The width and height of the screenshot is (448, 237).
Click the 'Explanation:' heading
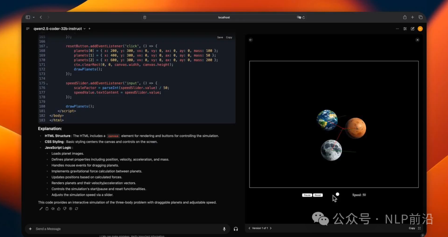tap(50, 128)
